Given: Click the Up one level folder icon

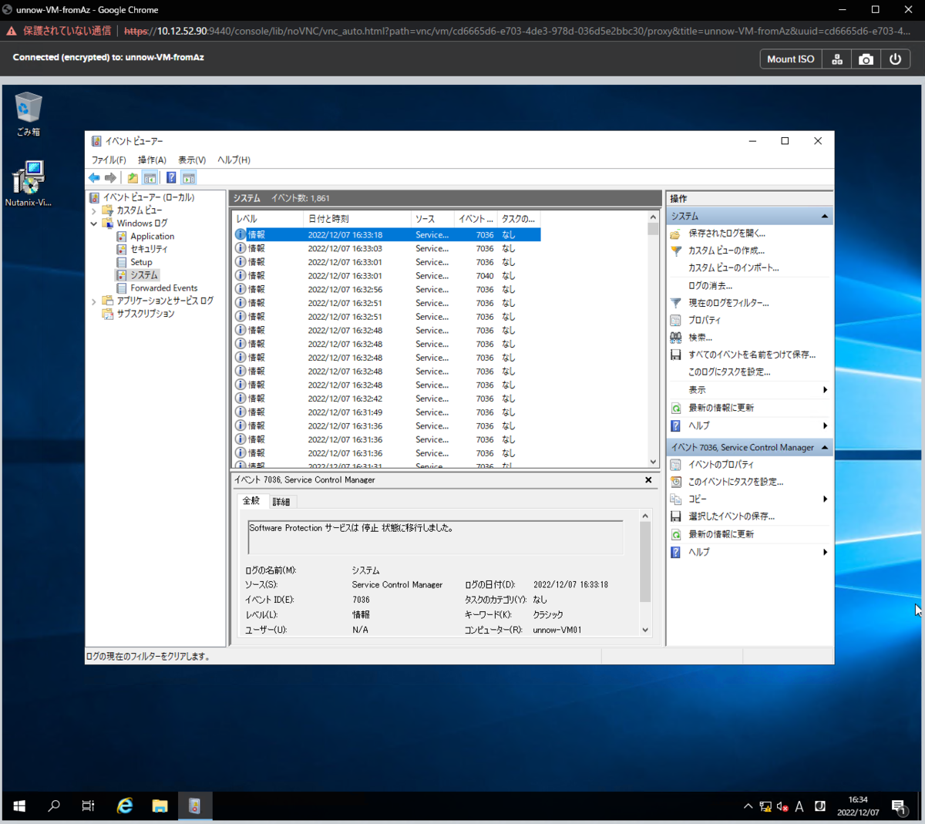Looking at the screenshot, I should [133, 178].
